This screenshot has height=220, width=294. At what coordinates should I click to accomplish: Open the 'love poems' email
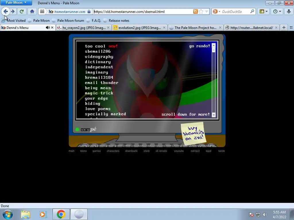[98, 109]
